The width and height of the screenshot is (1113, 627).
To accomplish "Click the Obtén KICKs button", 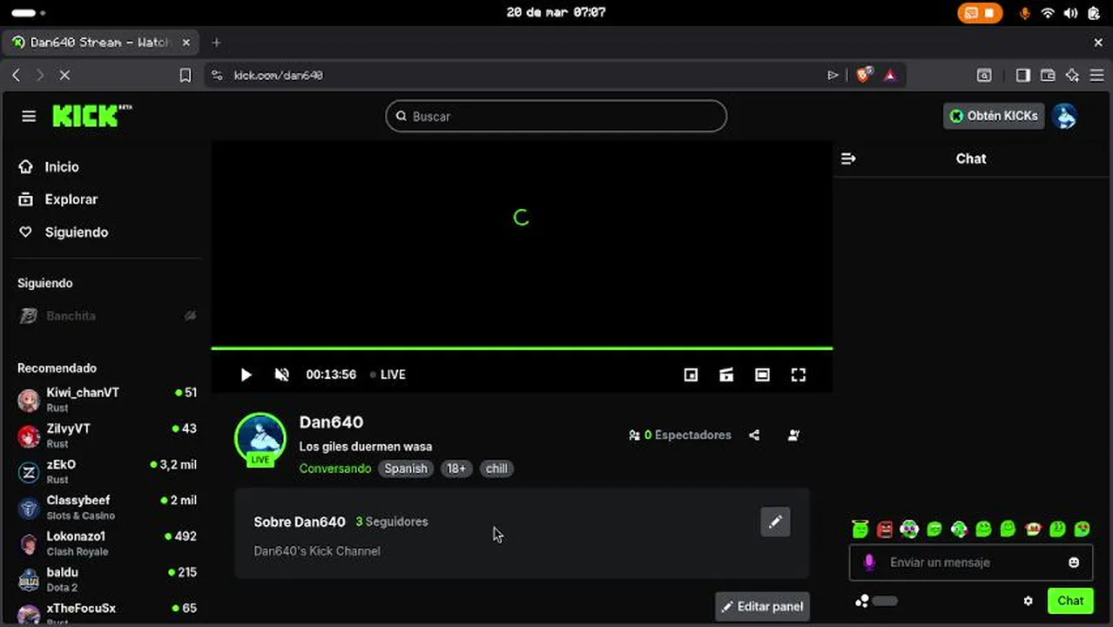I will [x=994, y=116].
